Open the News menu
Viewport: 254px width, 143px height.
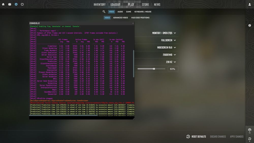click(157, 5)
